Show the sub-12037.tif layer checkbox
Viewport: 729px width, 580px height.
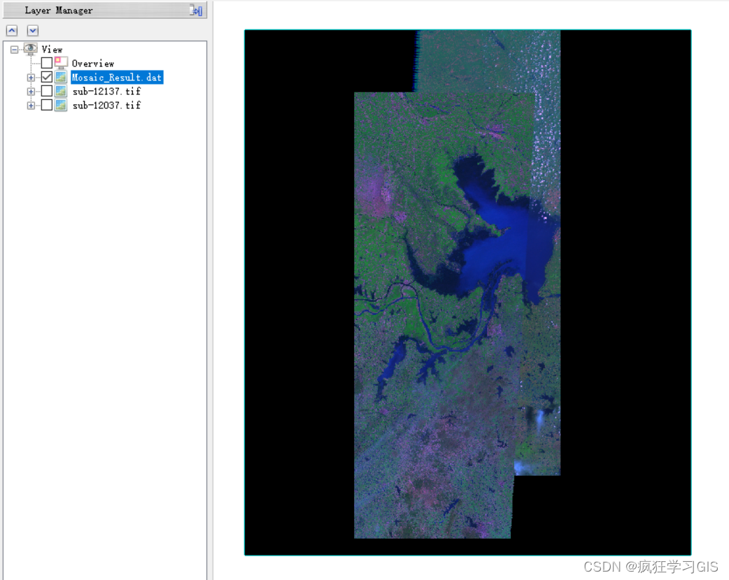46,105
